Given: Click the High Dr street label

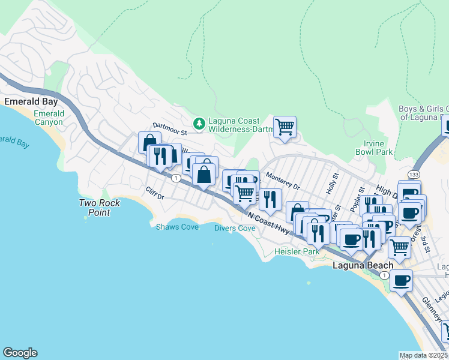Looking at the screenshot, I should [387, 193].
